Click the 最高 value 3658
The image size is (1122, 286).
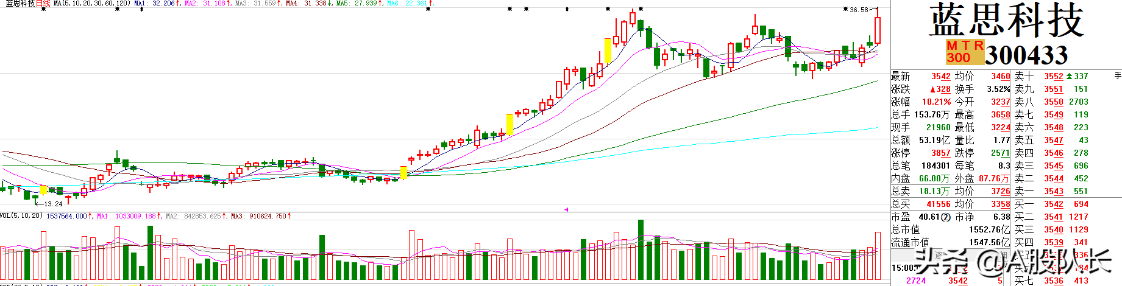pos(1000,114)
